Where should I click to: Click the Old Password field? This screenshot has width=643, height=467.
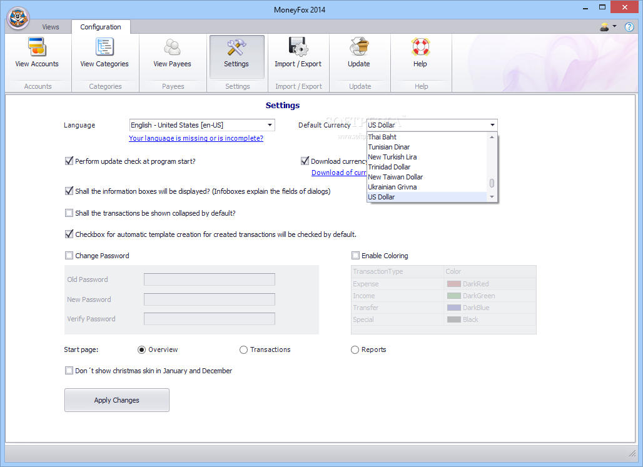(210, 279)
